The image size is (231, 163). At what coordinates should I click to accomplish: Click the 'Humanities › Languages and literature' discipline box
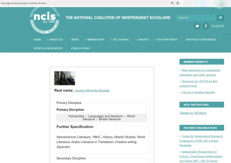102,118
